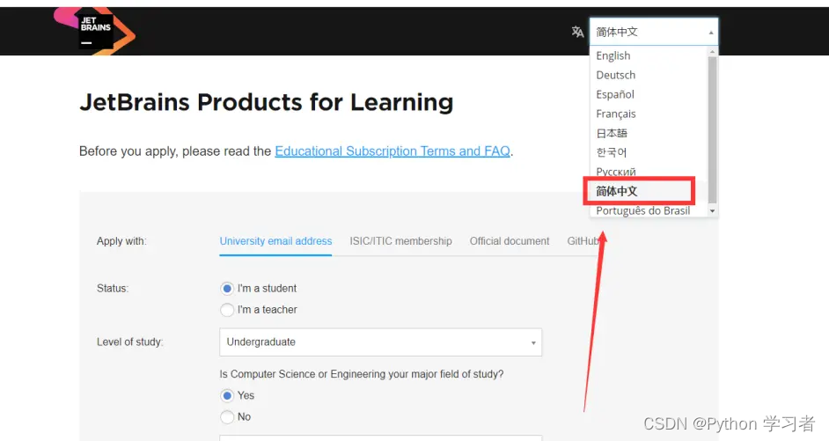The image size is (829, 441).
Task: Click the language translate icon
Action: click(x=577, y=32)
